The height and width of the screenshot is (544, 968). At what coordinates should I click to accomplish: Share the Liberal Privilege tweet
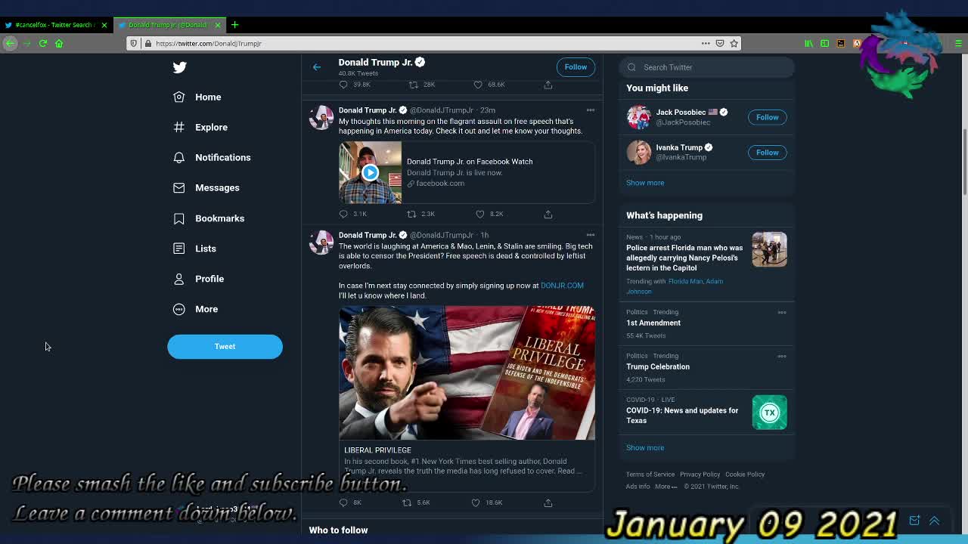(548, 502)
